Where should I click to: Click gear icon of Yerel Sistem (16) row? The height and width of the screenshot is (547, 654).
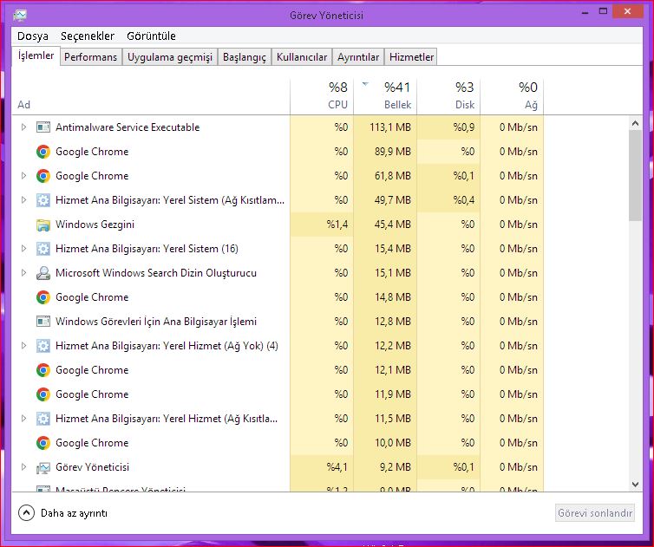(43, 249)
